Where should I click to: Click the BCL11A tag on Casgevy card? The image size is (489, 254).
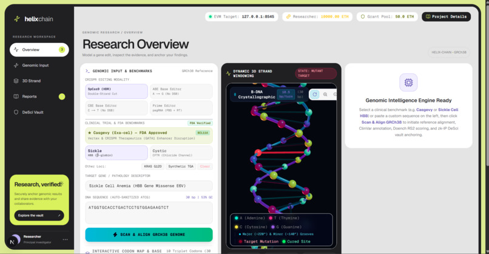point(203,133)
